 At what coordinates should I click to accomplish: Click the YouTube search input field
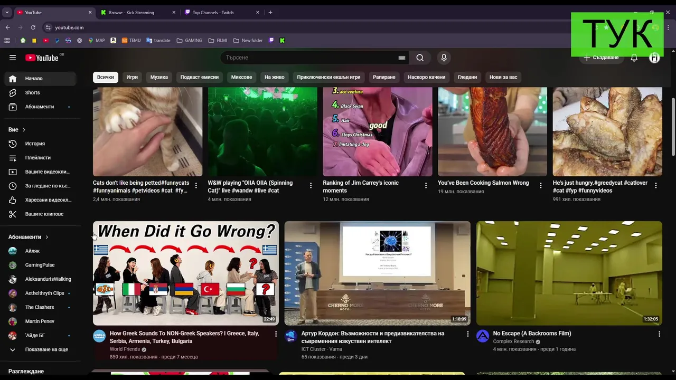click(x=311, y=58)
